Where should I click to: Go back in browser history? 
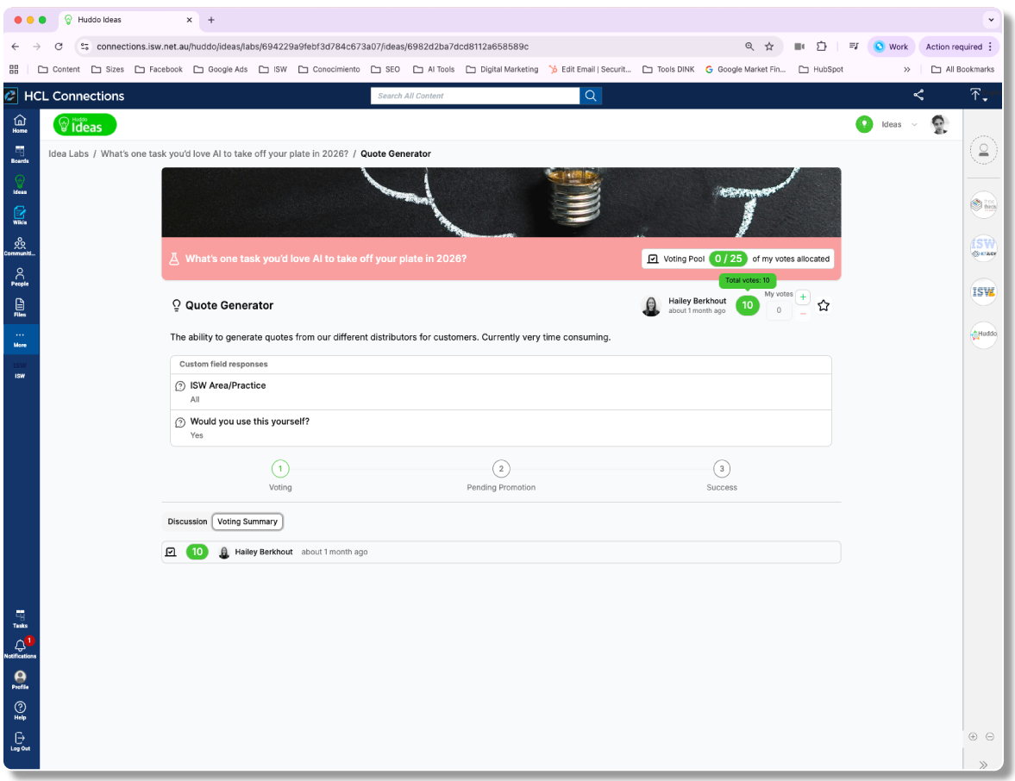15,47
